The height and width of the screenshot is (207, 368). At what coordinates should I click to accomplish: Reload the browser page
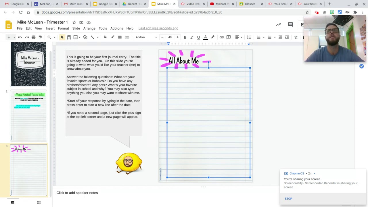[x=21, y=12]
